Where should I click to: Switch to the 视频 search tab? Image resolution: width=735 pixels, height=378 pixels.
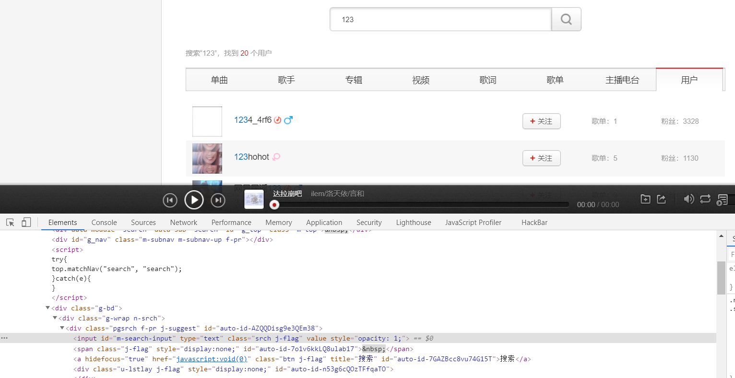pyautogui.click(x=421, y=80)
